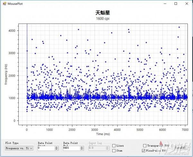
Task: Click the Data Point End field showing 8401
Action: tap(71, 148)
